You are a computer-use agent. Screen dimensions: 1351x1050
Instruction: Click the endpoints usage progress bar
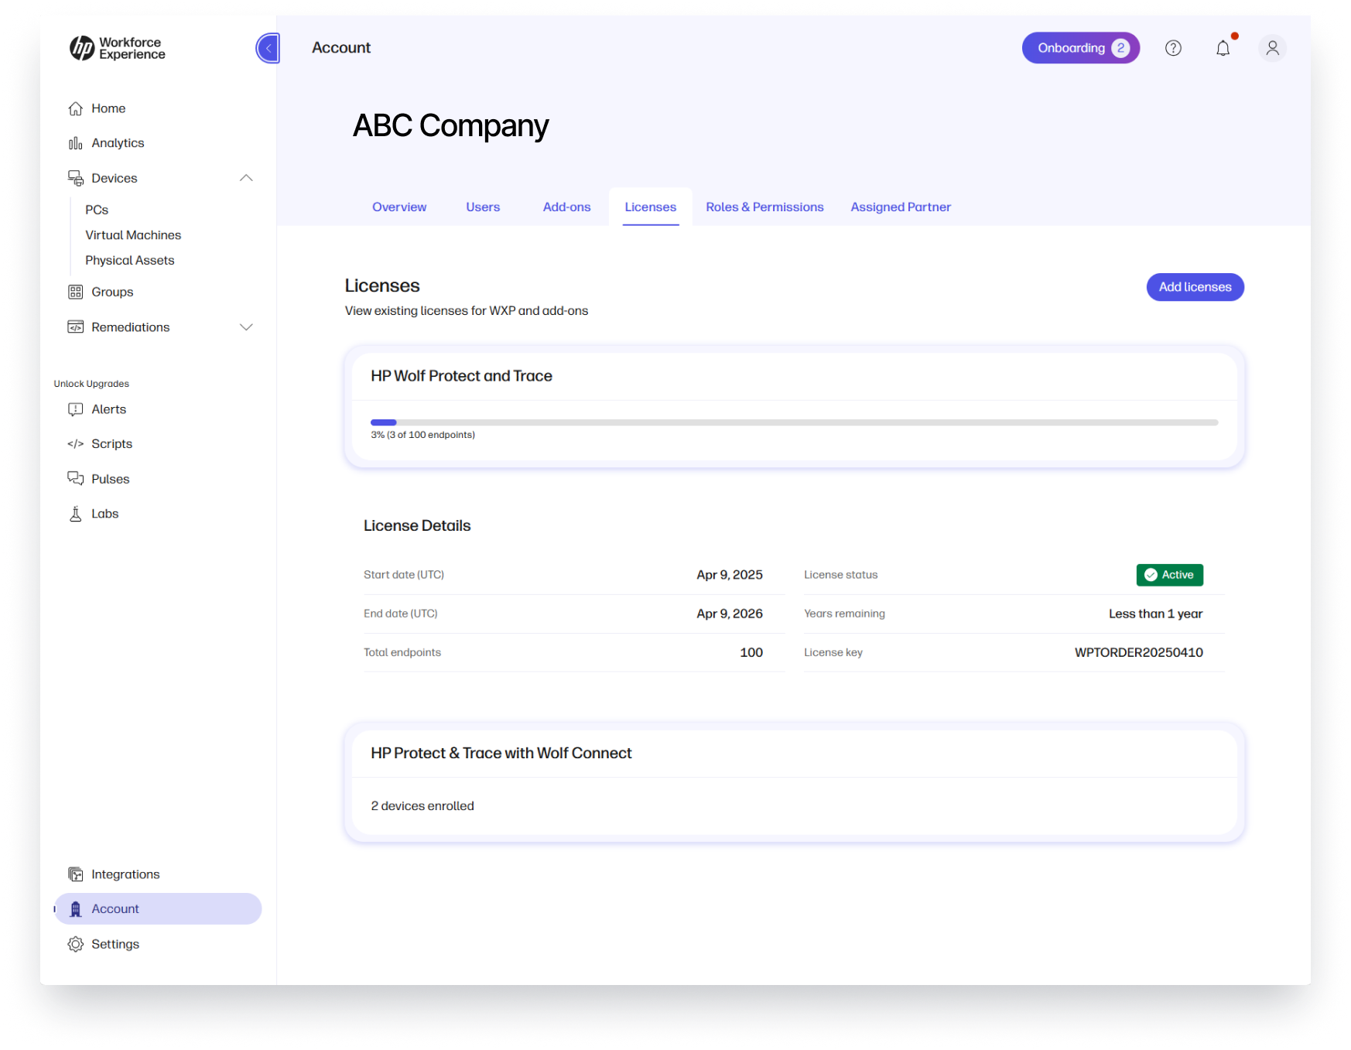795,422
